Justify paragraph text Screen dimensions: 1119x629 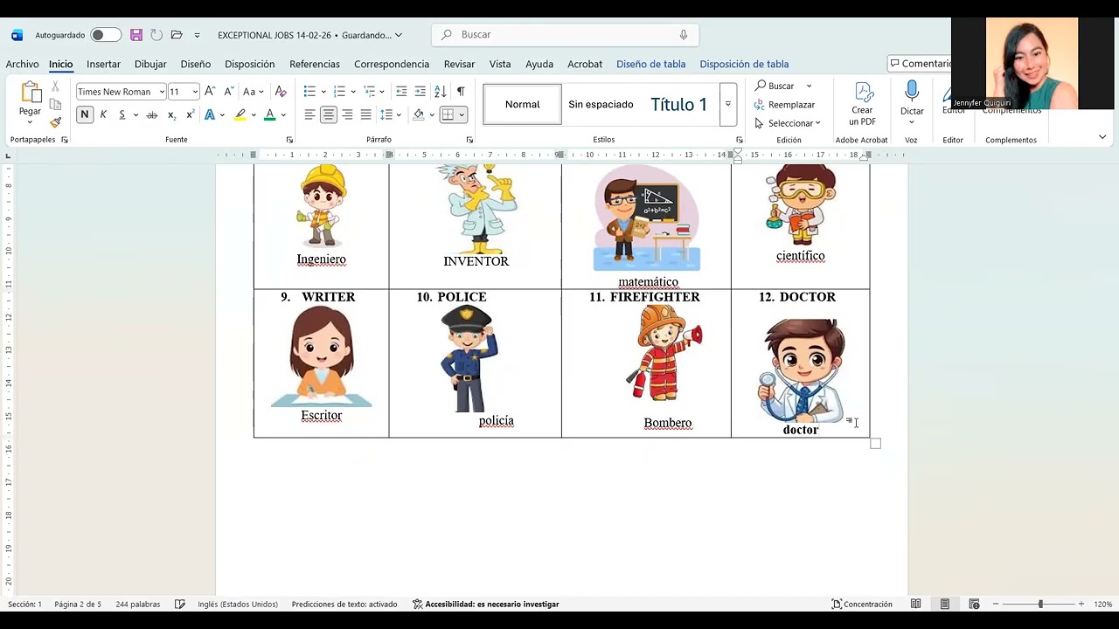click(365, 114)
